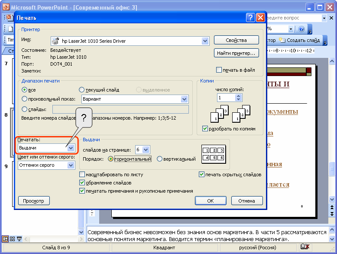Open 'Оттенки серого' color dropdown
337x254 pixels.
[71, 165]
